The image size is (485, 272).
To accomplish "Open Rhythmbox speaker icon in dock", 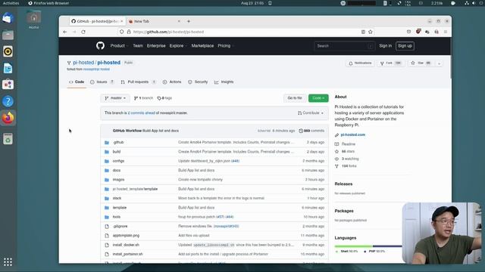I will coord(8,51).
